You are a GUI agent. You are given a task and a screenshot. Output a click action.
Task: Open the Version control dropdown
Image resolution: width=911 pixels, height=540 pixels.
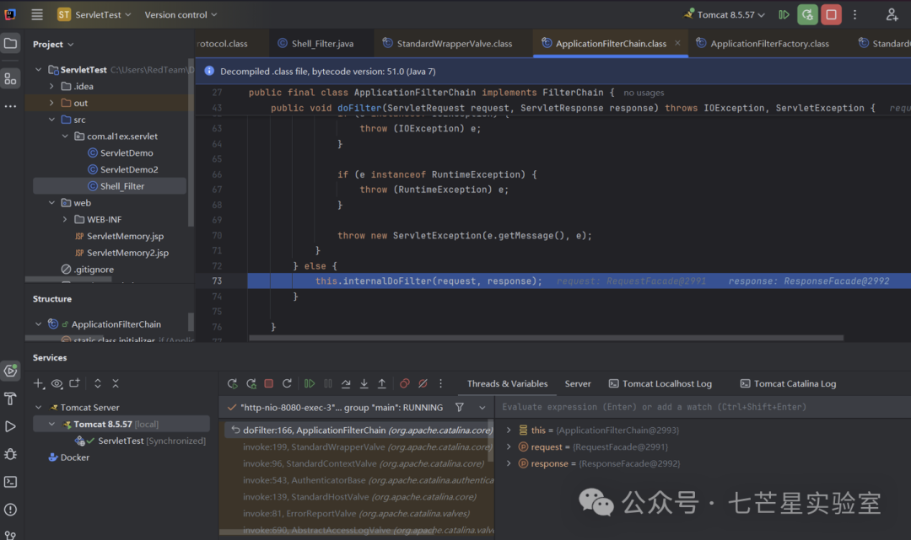tap(181, 14)
